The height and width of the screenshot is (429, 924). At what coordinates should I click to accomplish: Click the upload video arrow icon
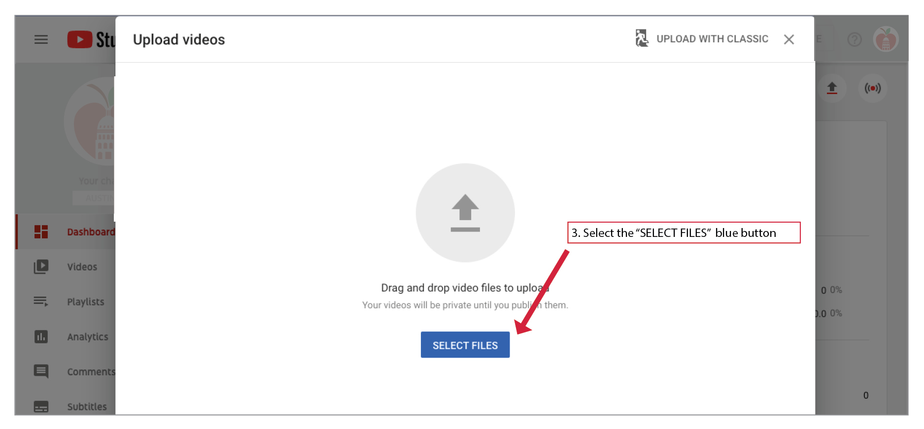point(832,88)
